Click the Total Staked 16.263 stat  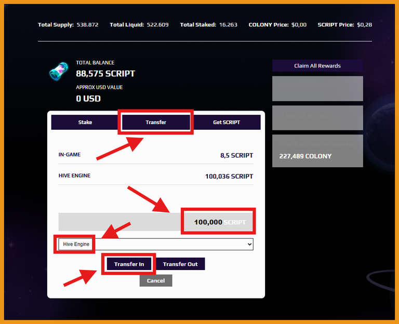pyautogui.click(x=209, y=25)
